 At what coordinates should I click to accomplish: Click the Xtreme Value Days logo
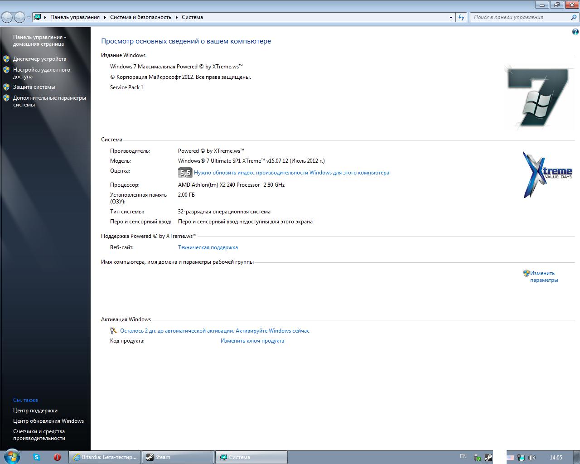(x=547, y=174)
